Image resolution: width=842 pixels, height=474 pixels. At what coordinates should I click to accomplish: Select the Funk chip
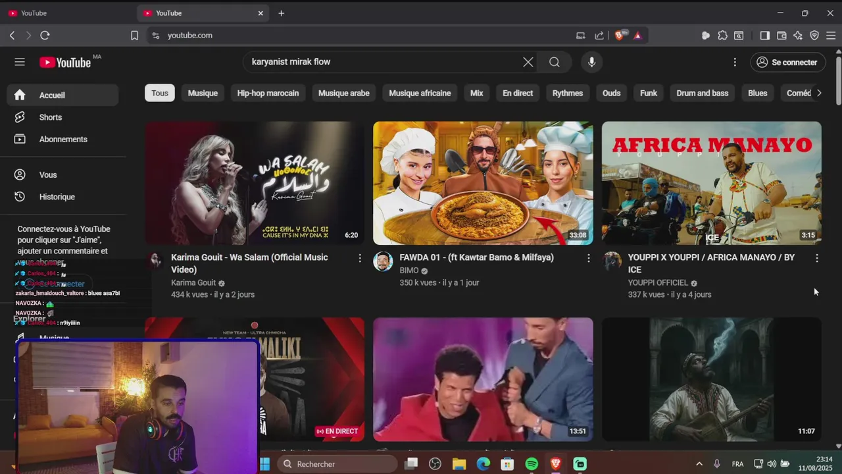pyautogui.click(x=649, y=93)
